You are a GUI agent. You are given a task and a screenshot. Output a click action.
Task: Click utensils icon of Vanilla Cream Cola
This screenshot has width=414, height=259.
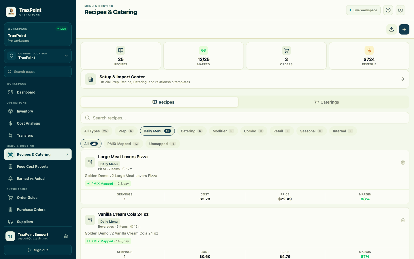90,220
